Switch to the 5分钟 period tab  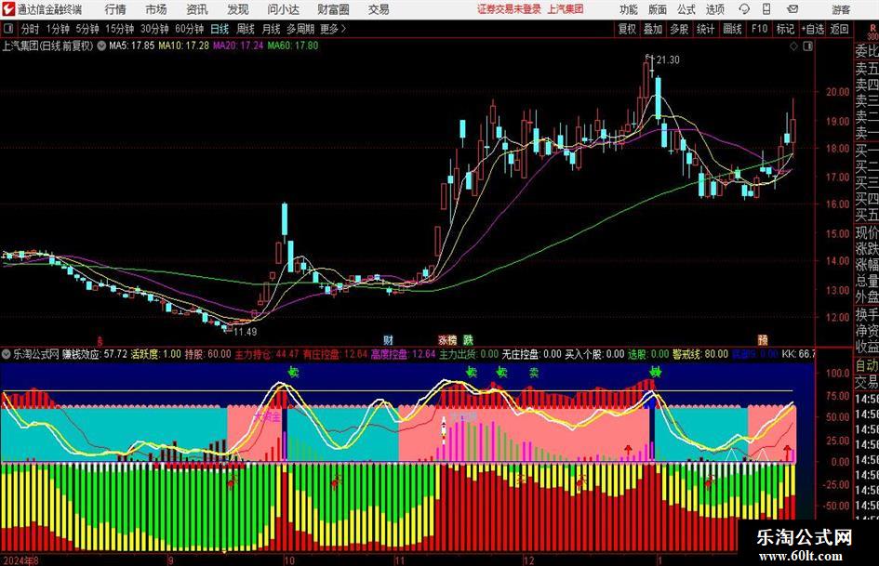[x=87, y=29]
